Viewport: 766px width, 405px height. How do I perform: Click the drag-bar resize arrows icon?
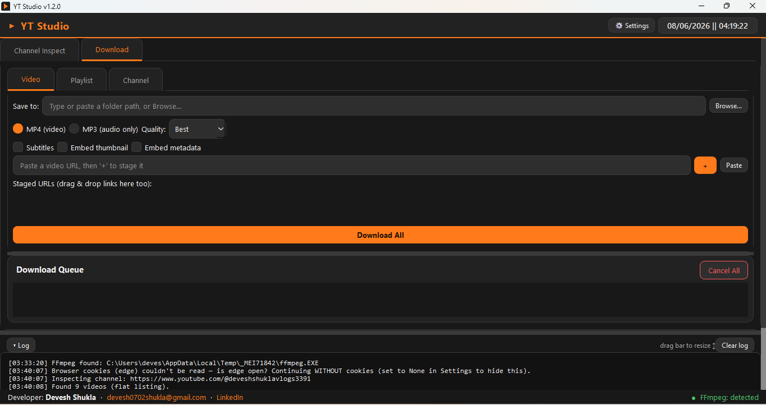click(x=714, y=346)
